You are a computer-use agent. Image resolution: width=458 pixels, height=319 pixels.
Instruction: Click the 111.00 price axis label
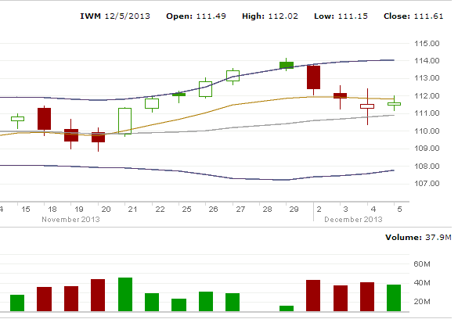tap(427, 113)
